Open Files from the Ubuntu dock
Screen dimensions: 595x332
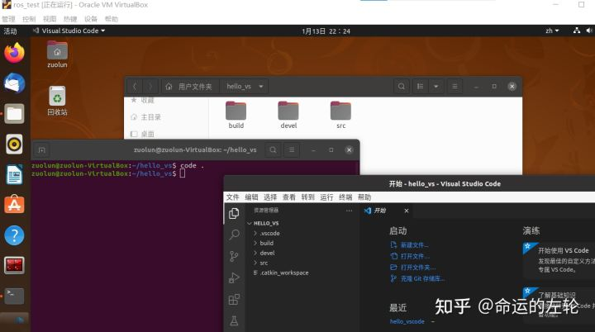click(14, 113)
